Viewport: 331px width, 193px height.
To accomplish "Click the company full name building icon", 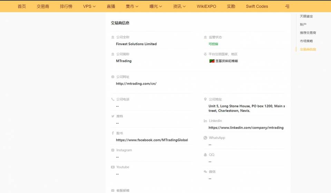I will pos(113,37).
